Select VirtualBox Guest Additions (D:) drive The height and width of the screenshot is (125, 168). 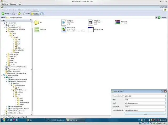[x=17, y=67]
